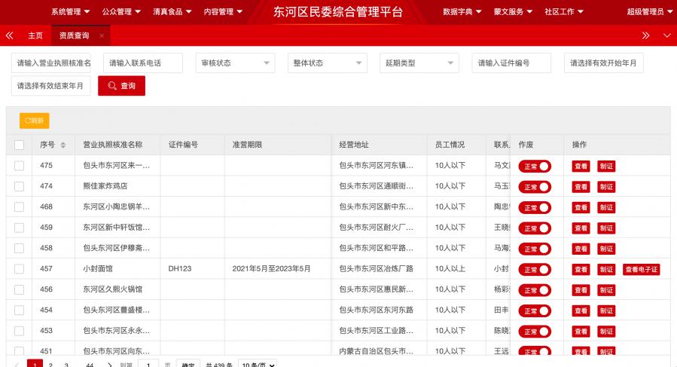The image size is (677, 367).
Task: Open the 清真食品 menu
Action: coord(172,12)
